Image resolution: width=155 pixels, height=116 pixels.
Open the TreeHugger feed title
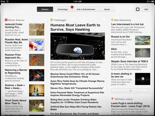(x=60, y=20)
